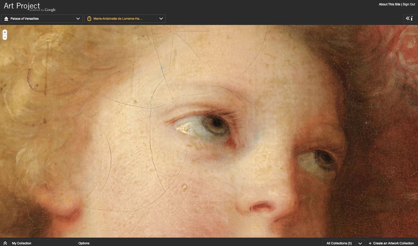Select the Marie-Antoinette de Lorraine-Ha... title
The width and height of the screenshot is (418, 246).
pos(118,19)
